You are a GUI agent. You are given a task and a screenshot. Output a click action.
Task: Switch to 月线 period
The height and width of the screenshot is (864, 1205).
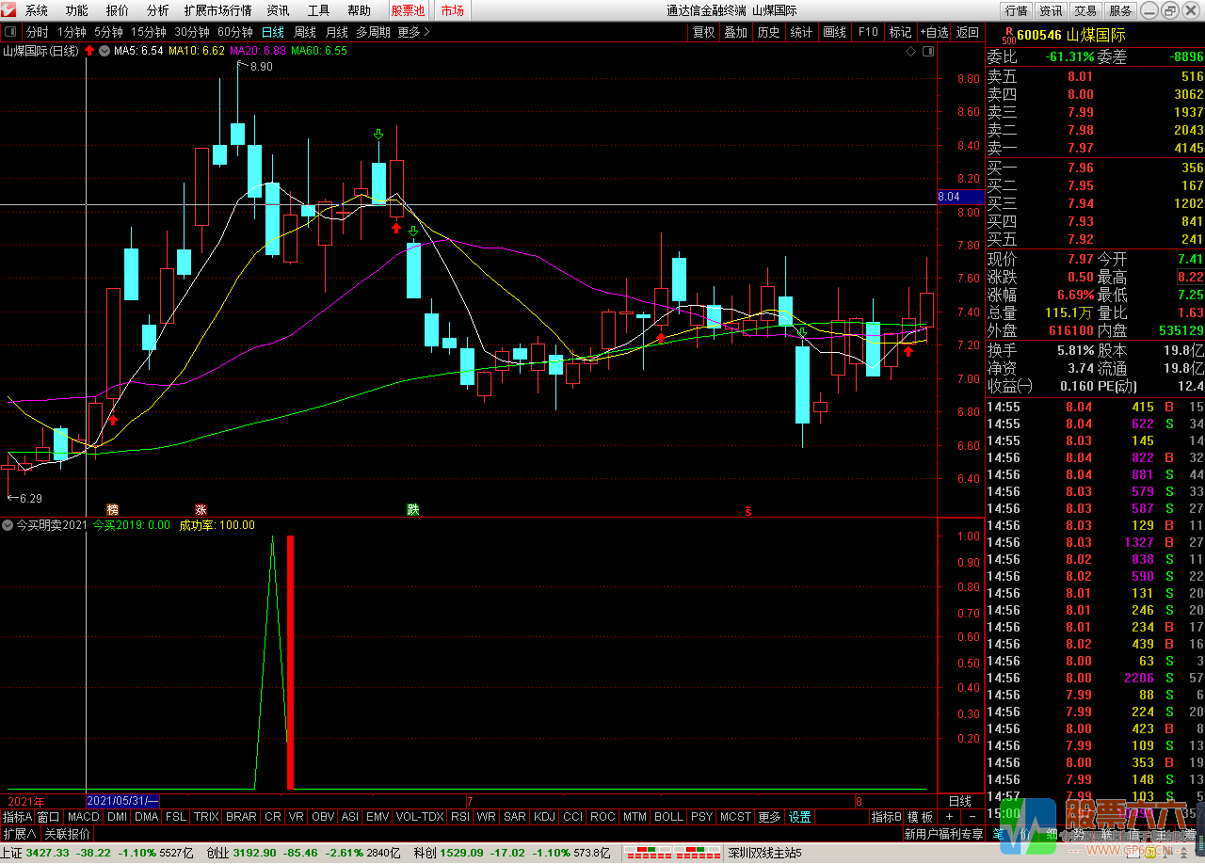coord(337,31)
